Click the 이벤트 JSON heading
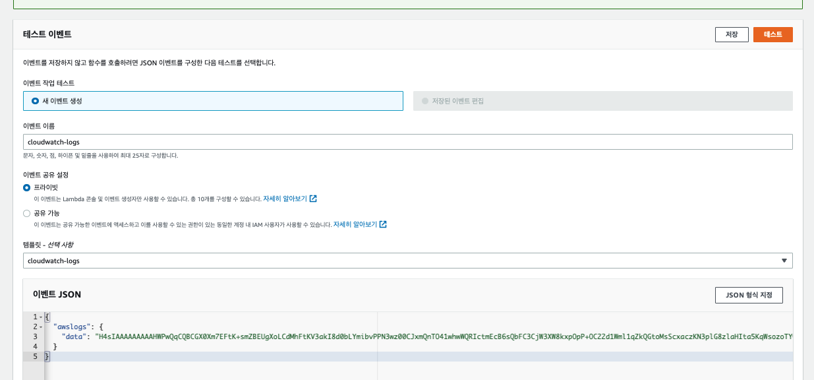Viewport: 814px width, 380px height. (x=57, y=294)
